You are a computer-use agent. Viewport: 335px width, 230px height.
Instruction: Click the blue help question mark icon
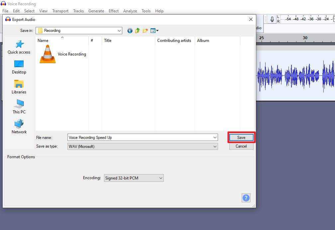click(246, 198)
